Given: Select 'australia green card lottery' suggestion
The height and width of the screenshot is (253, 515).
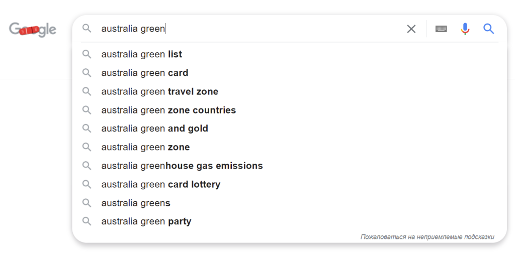Looking at the screenshot, I should [289, 184].
